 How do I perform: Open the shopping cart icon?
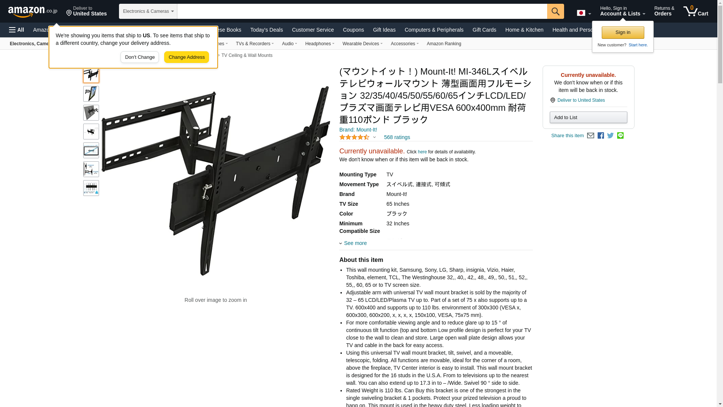pyautogui.click(x=696, y=11)
